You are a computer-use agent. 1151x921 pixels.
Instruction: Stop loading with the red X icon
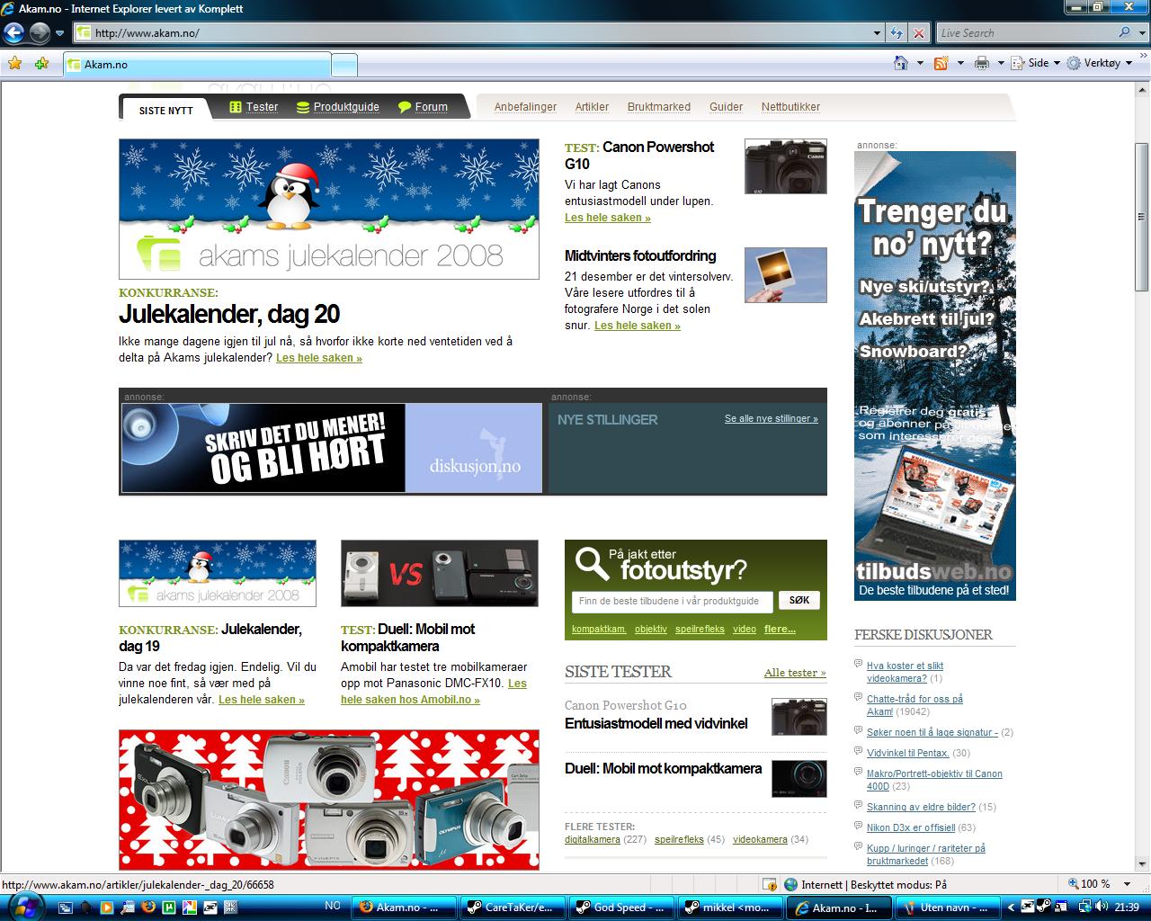tap(918, 33)
